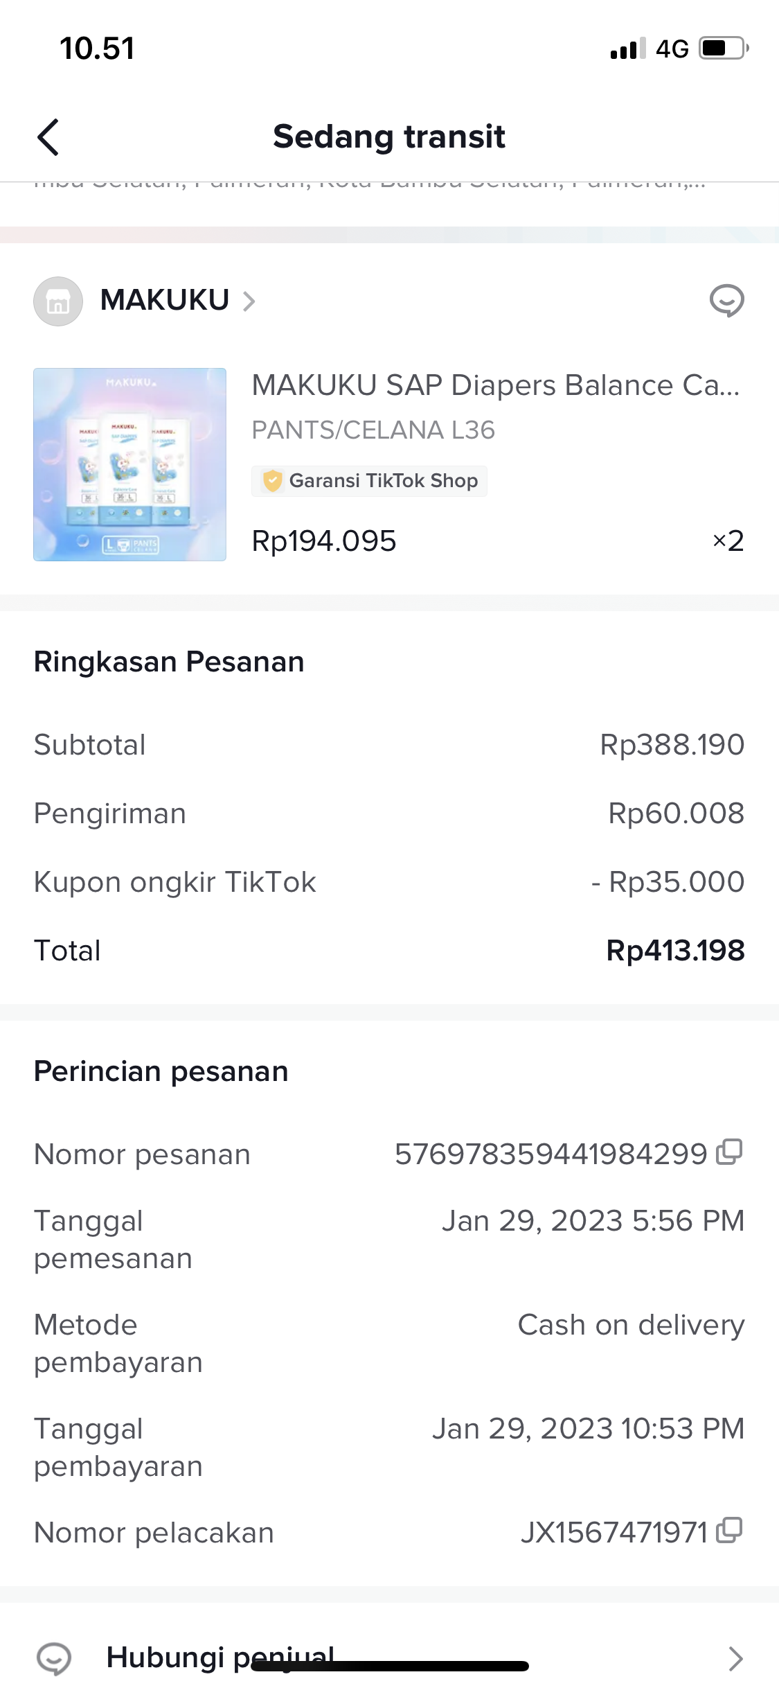The width and height of the screenshot is (779, 1688).
Task: Tap Hubungi penjual button
Action: click(220, 1658)
